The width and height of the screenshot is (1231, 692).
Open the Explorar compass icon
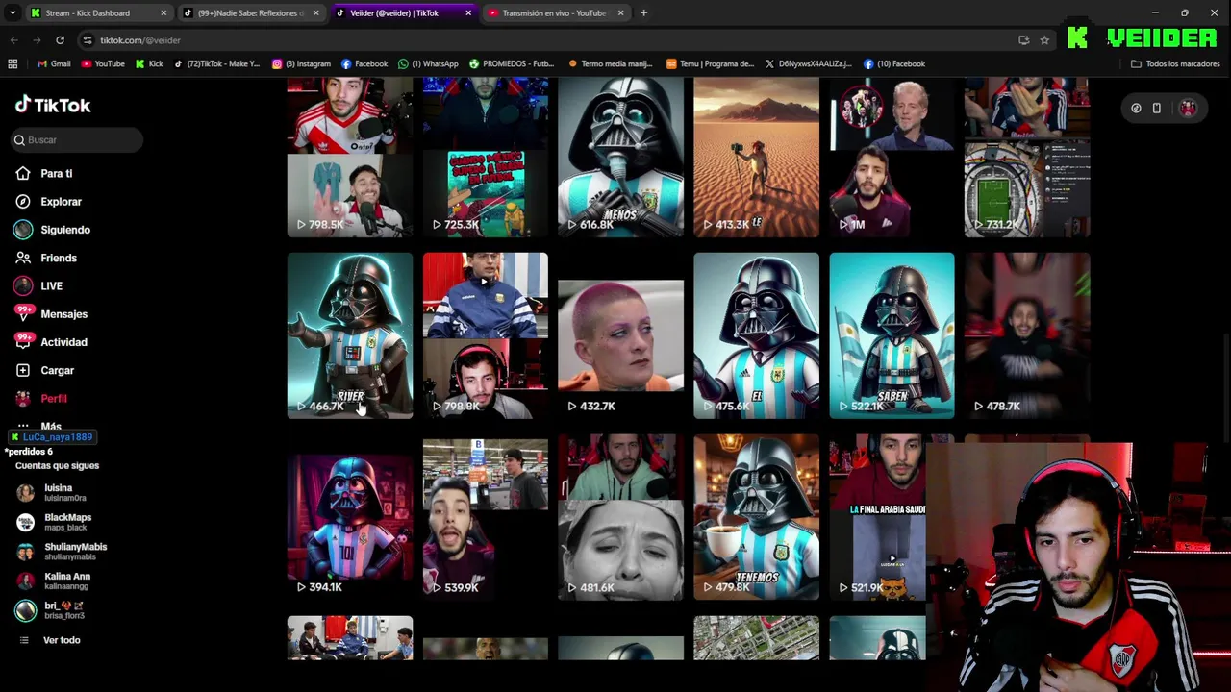click(x=23, y=202)
